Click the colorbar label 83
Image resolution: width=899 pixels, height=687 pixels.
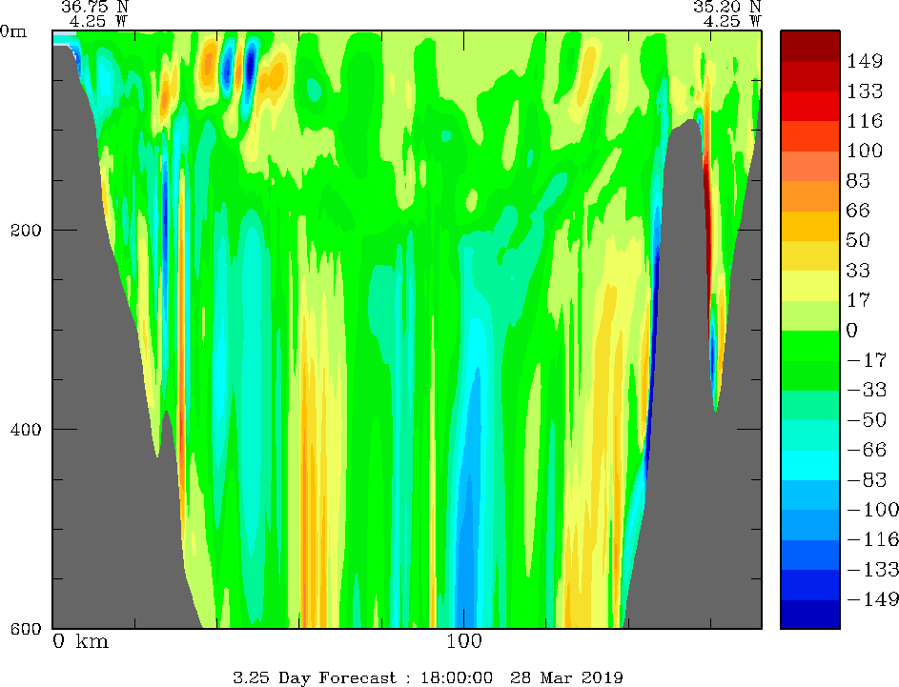click(x=858, y=180)
